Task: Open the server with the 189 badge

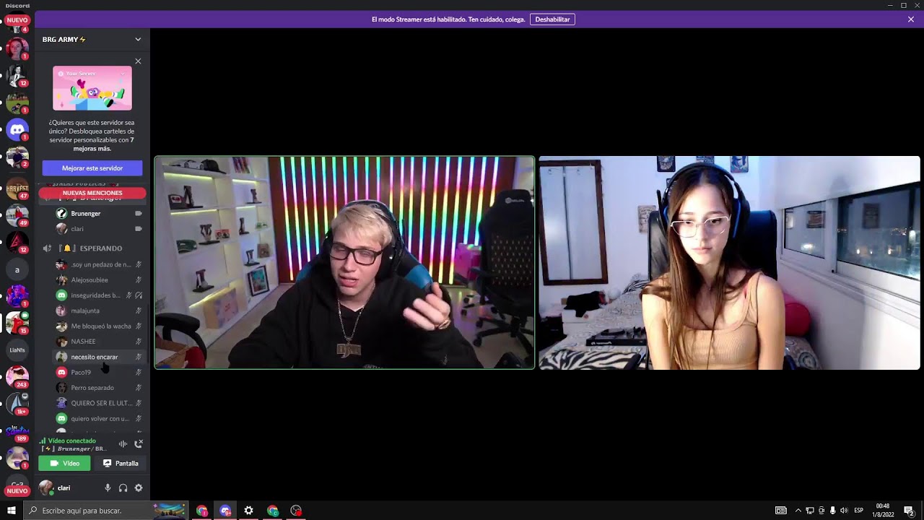Action: click(x=17, y=430)
